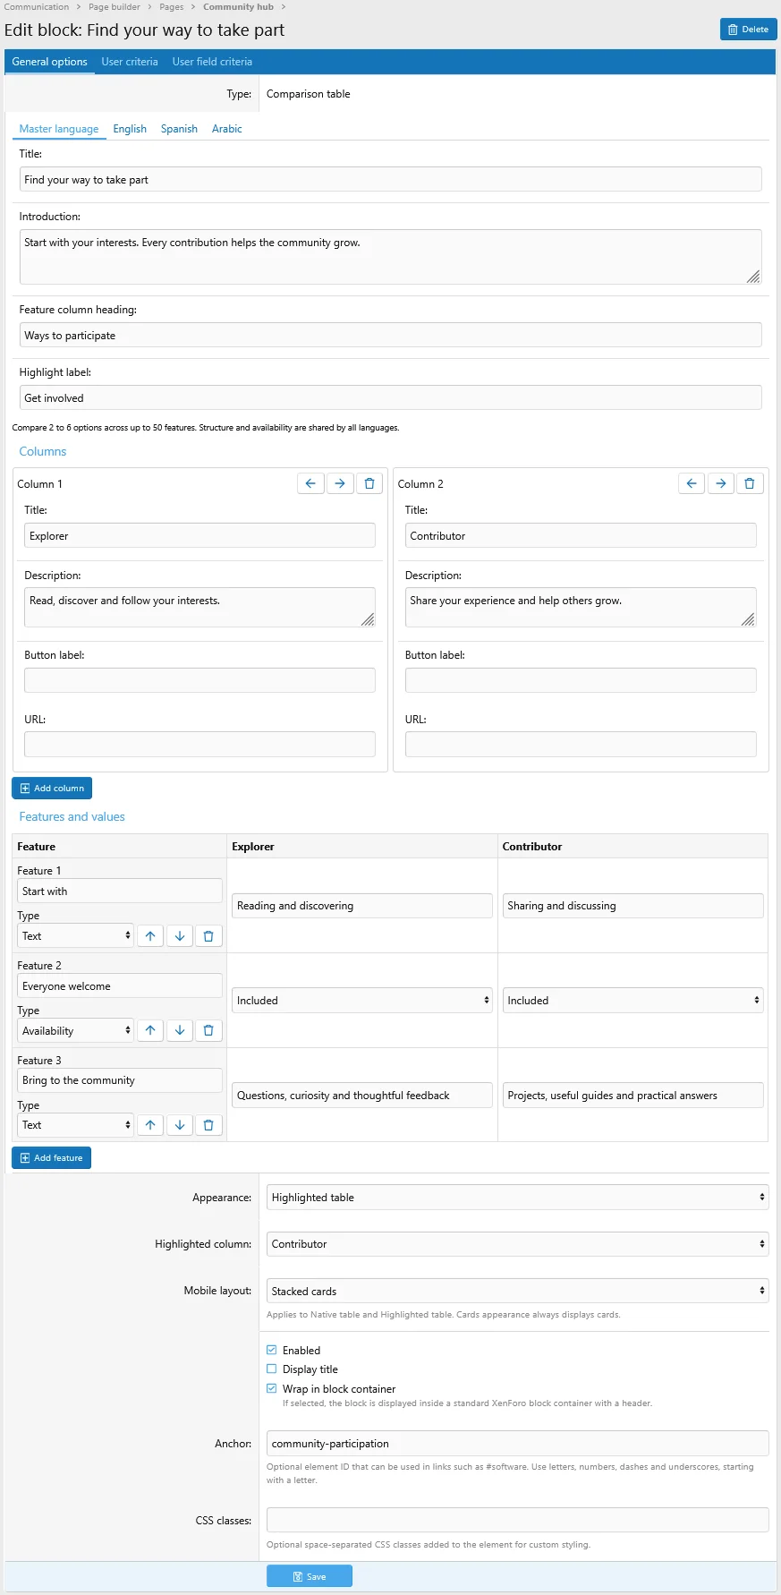Click Column 2 Button label field
781x1595 pixels.
[x=581, y=680]
